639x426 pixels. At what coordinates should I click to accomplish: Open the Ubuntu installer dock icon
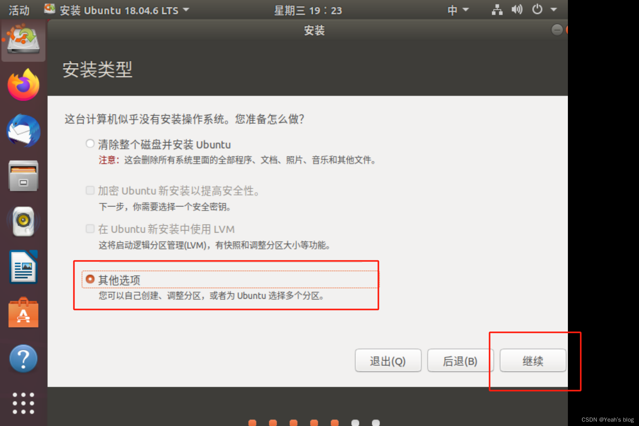[23, 40]
